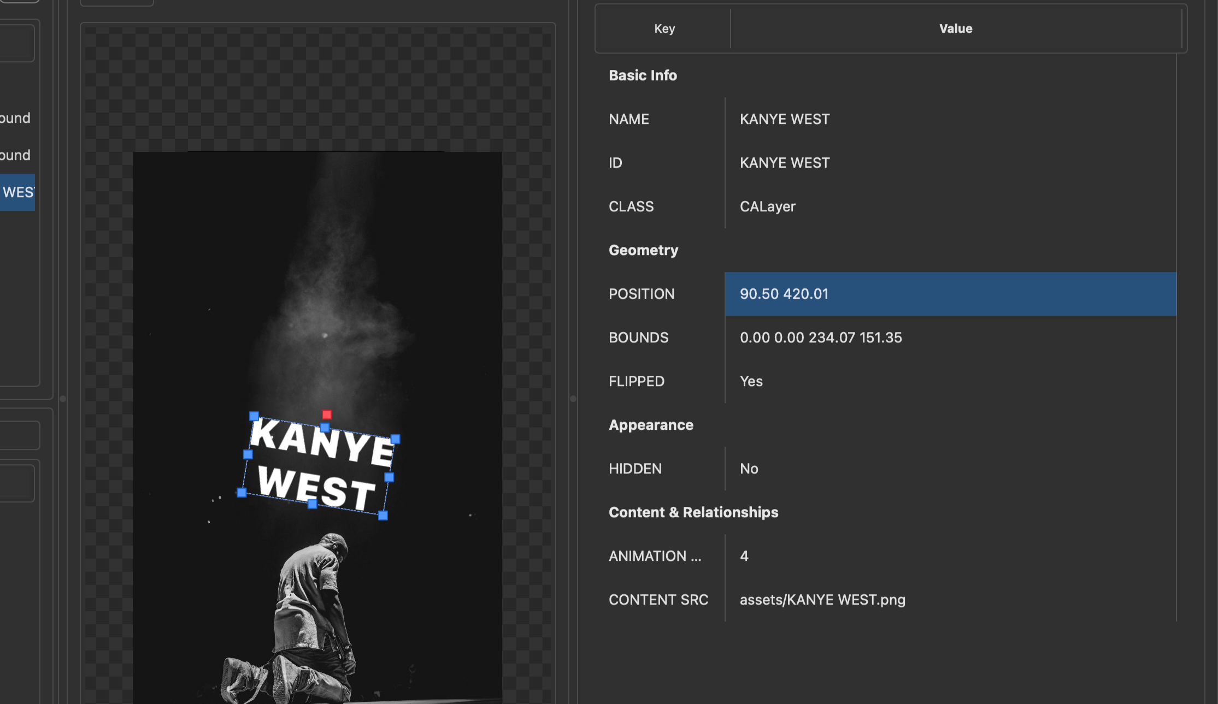Screen dimensions: 1218x704
Task: Click the HIDDEN value No
Action: click(x=749, y=469)
